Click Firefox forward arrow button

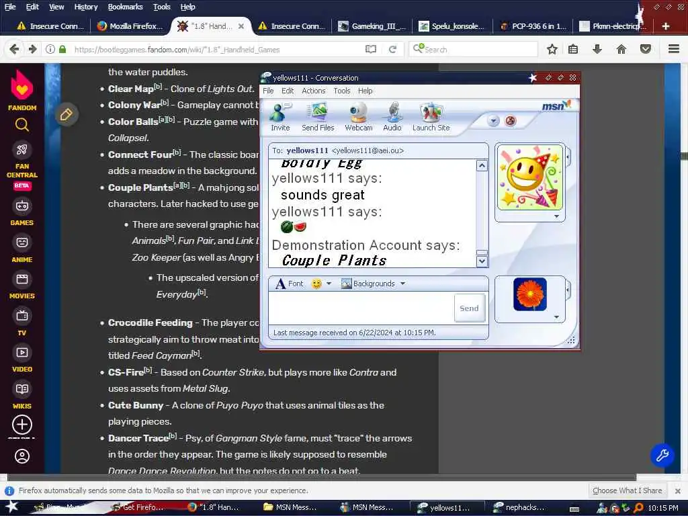coord(32,49)
